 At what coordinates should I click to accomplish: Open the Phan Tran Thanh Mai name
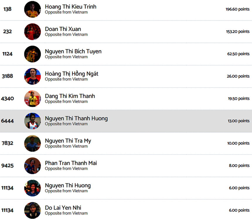point(71,163)
